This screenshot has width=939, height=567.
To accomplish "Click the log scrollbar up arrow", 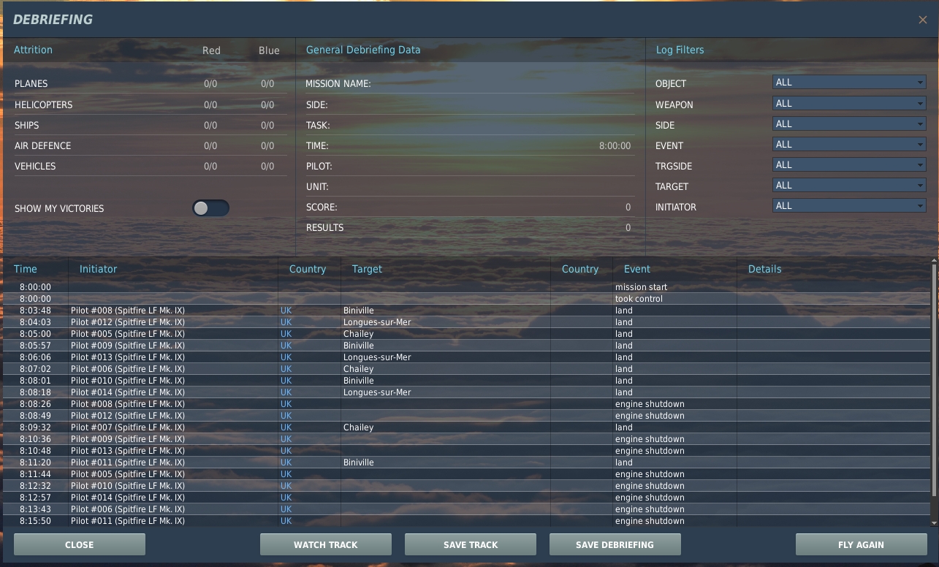I will point(935,261).
